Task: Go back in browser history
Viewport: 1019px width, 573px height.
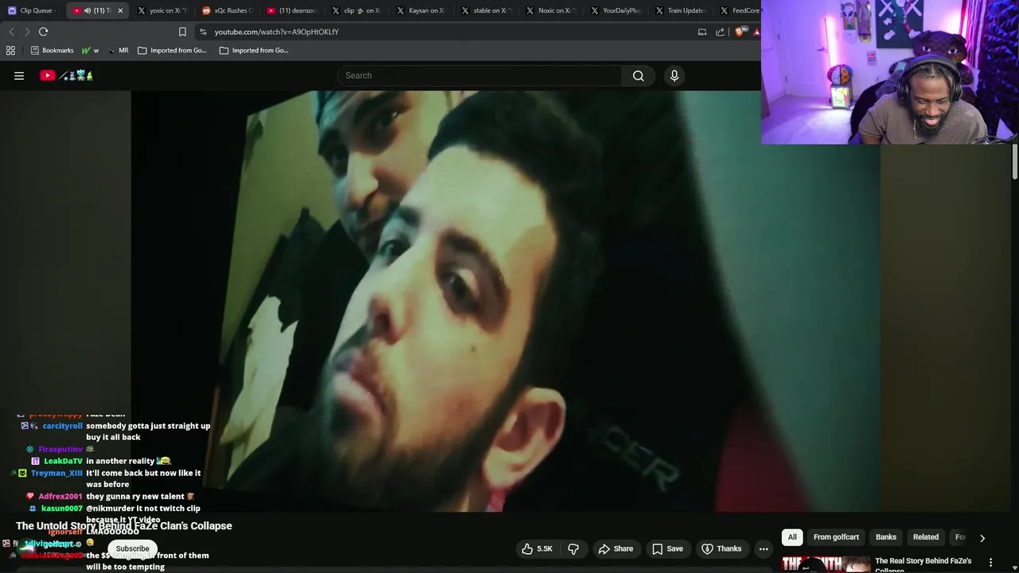Action: tap(11, 32)
